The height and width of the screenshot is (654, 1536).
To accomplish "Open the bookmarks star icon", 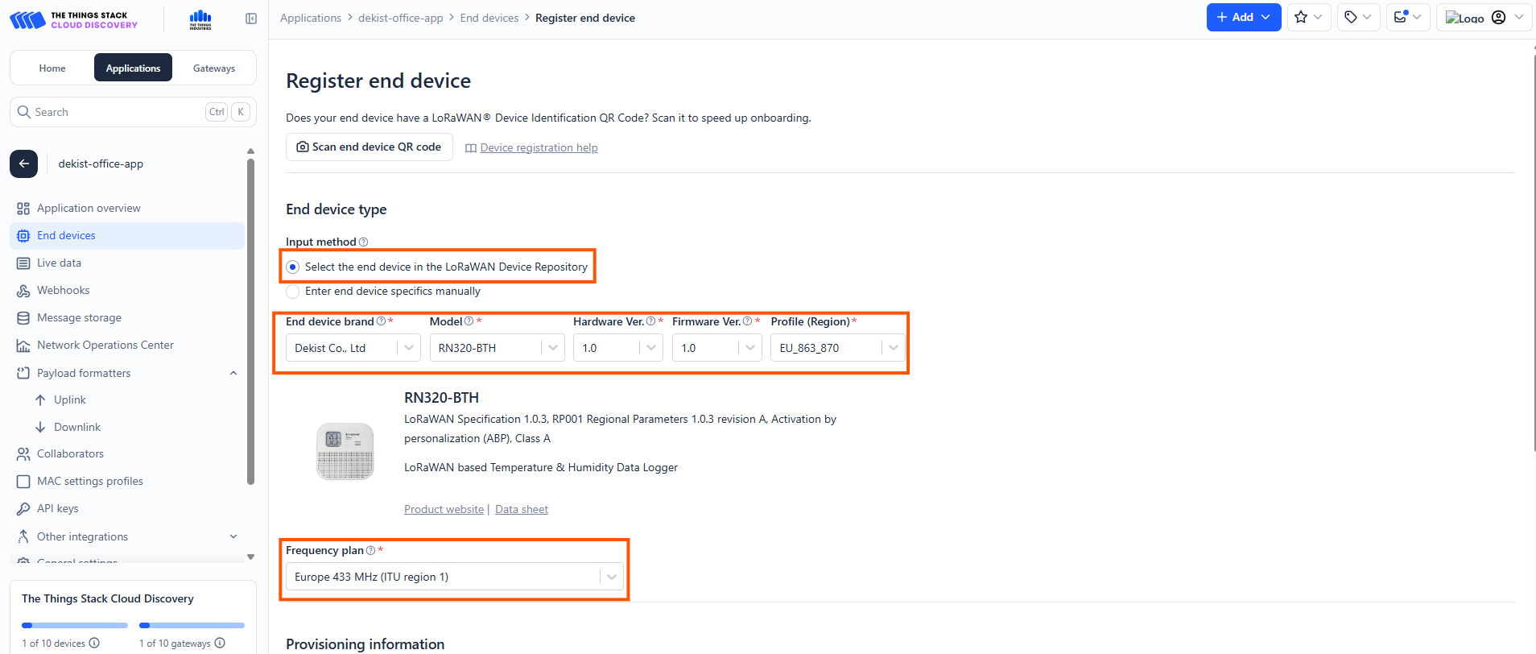I will (1301, 17).
